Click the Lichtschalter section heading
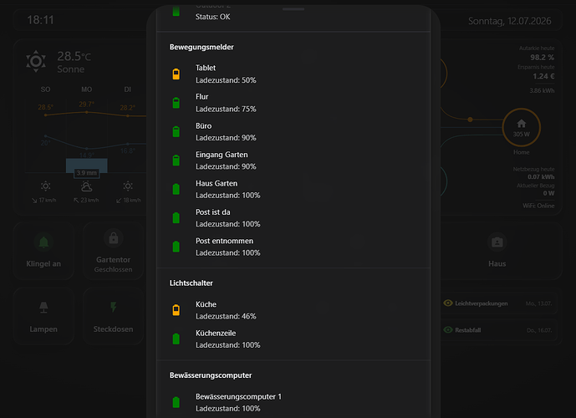Image resolution: width=576 pixels, height=418 pixels. point(191,283)
